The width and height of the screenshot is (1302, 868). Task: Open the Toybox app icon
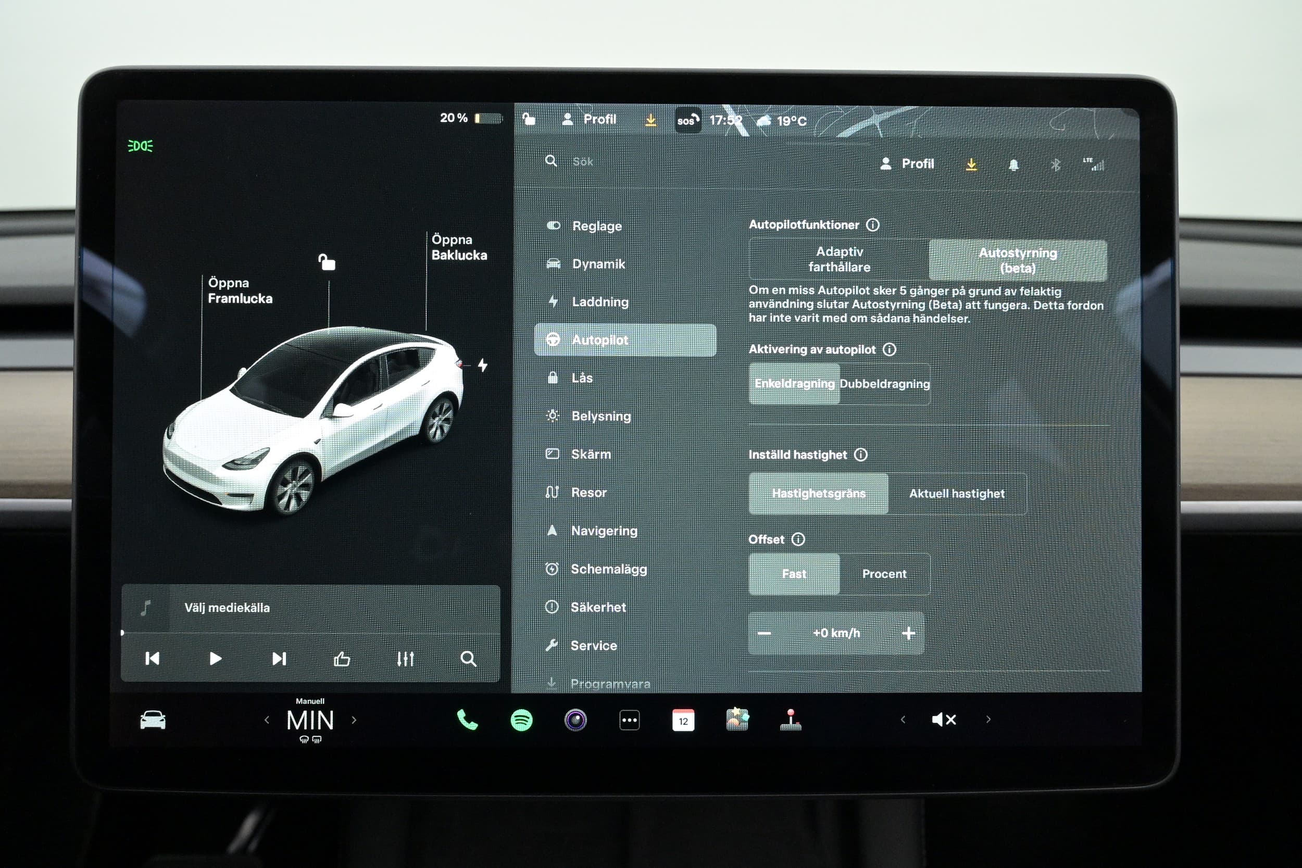pos(737,719)
